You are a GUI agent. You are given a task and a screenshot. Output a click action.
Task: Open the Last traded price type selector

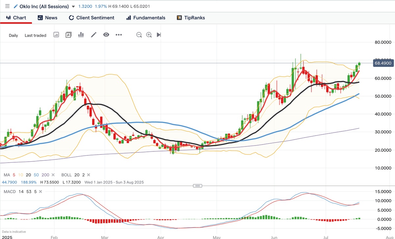pyautogui.click(x=36, y=35)
